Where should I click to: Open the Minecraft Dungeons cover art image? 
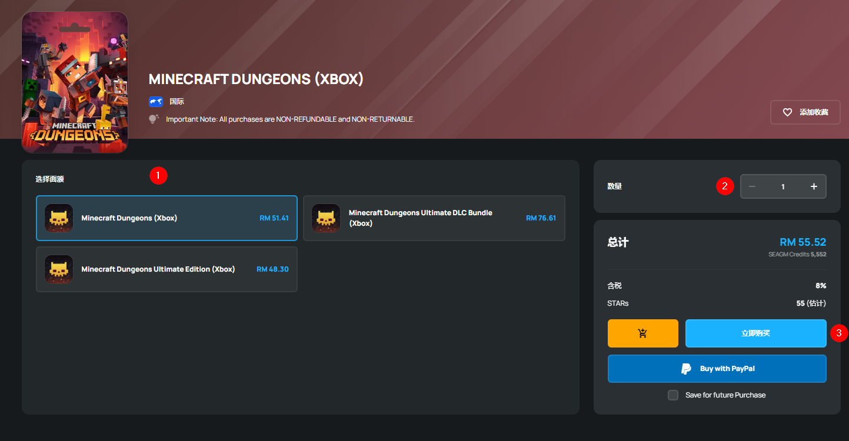click(x=75, y=82)
